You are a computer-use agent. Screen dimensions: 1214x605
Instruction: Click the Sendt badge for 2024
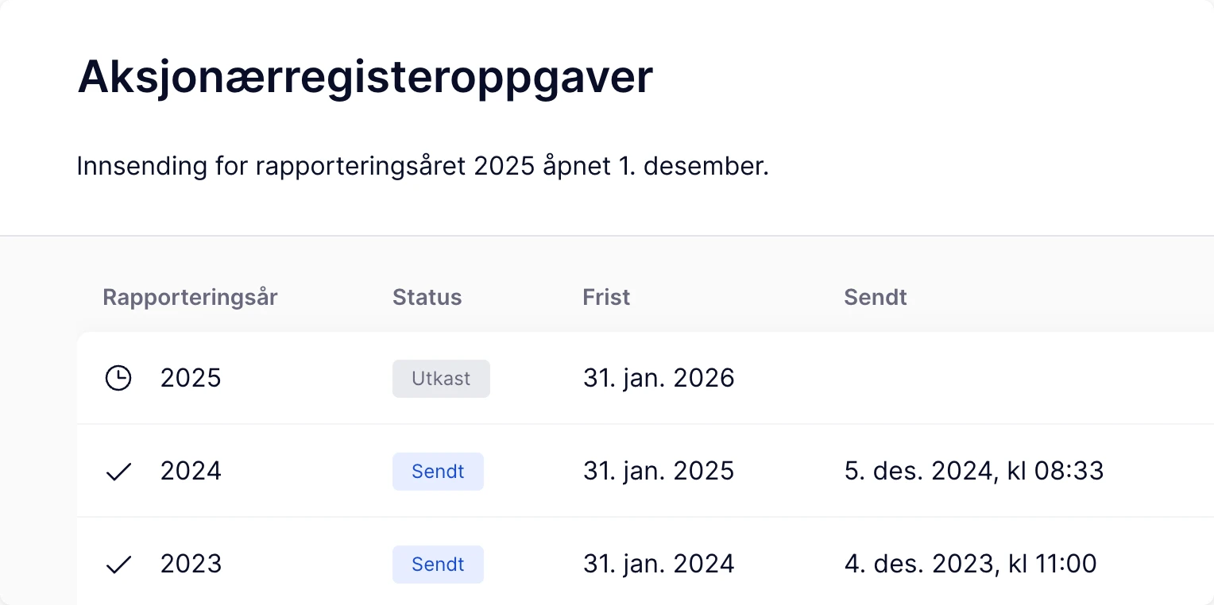tap(438, 472)
